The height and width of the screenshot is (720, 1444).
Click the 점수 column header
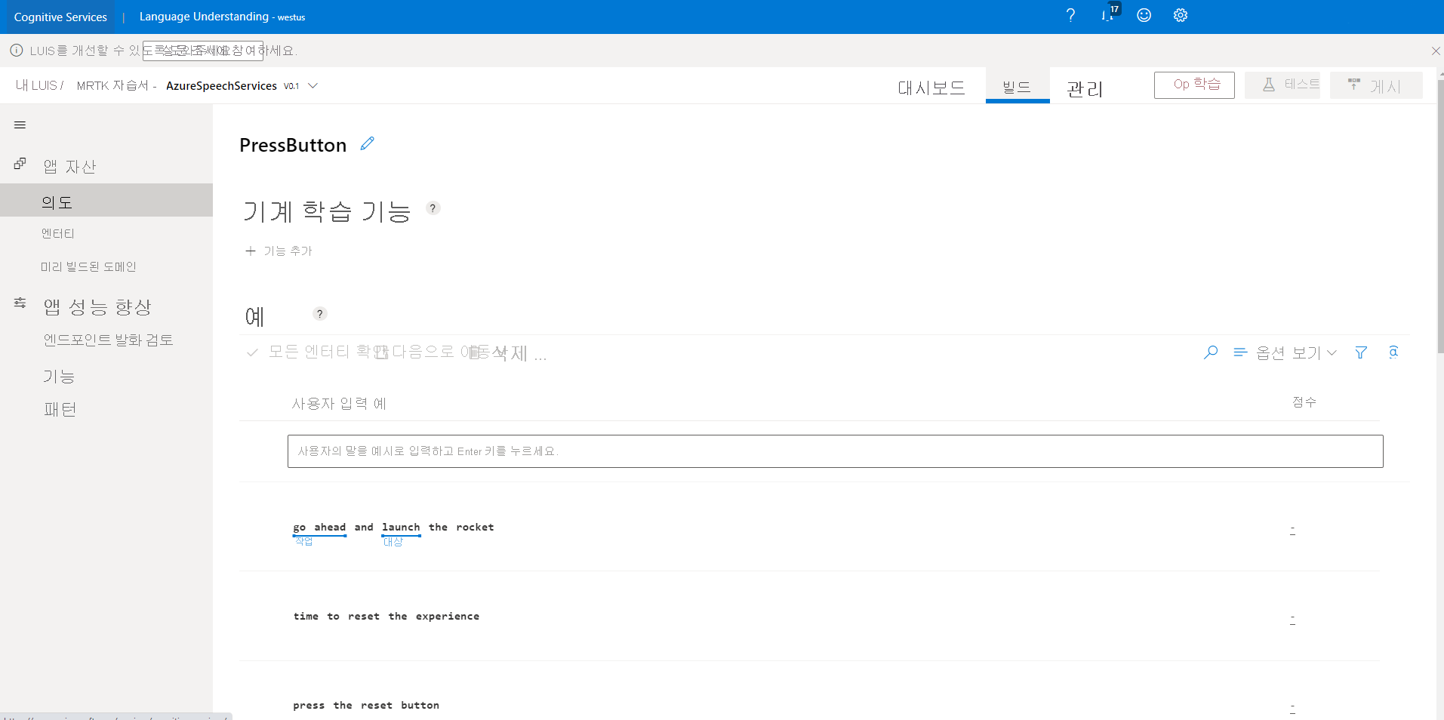coord(1304,402)
